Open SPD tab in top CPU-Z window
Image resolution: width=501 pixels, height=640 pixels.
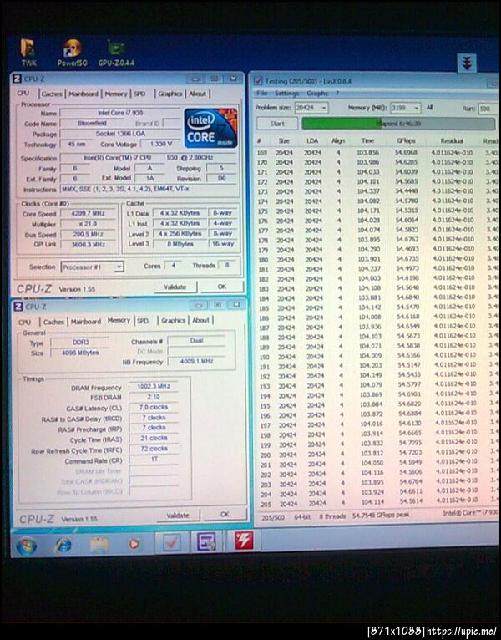pyautogui.click(x=140, y=94)
